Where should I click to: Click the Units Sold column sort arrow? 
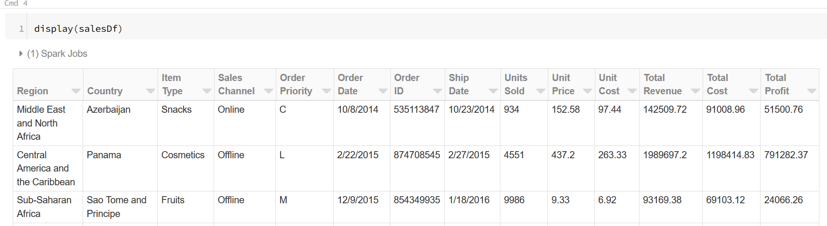click(x=541, y=91)
